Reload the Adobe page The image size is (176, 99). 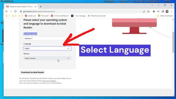point(15,12)
